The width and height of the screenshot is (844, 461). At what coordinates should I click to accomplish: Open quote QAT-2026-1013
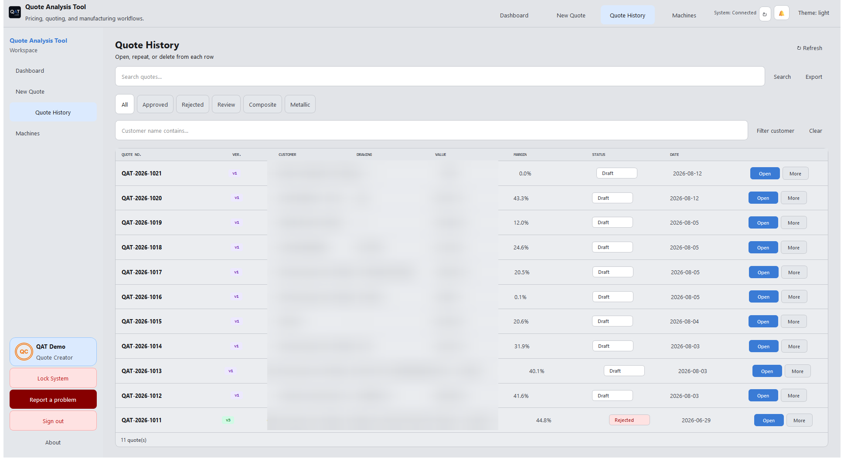coord(767,371)
